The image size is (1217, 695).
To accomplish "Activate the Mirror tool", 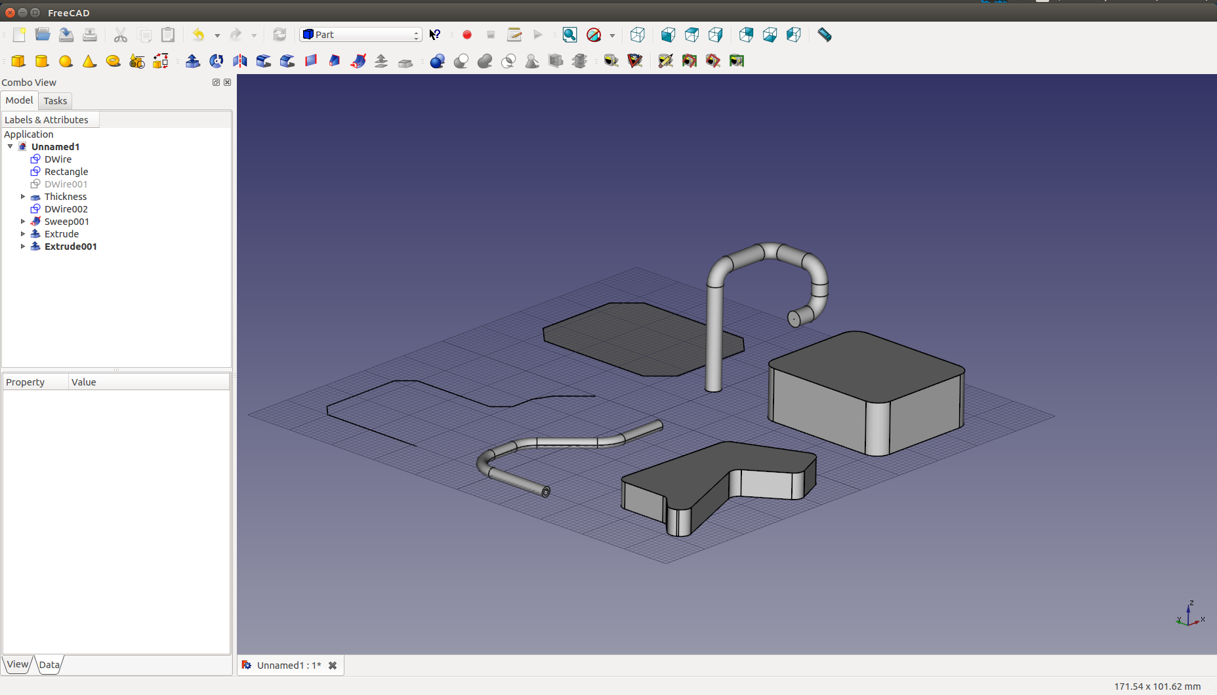I will coord(240,61).
